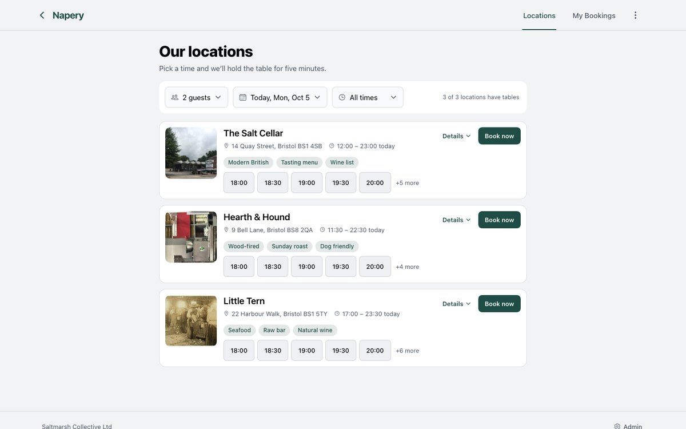This screenshot has width=686, height=429.
Task: Switch to the Locations tab
Action: coord(539,15)
